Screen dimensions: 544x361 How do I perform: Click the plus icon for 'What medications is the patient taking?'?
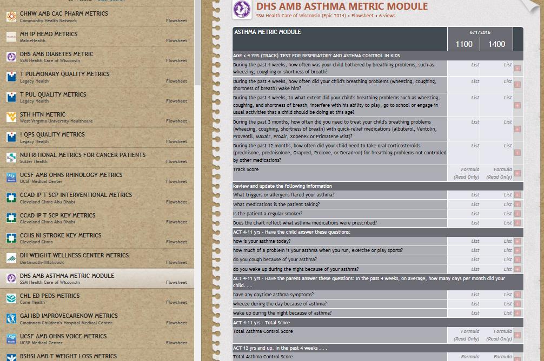[x=518, y=205]
